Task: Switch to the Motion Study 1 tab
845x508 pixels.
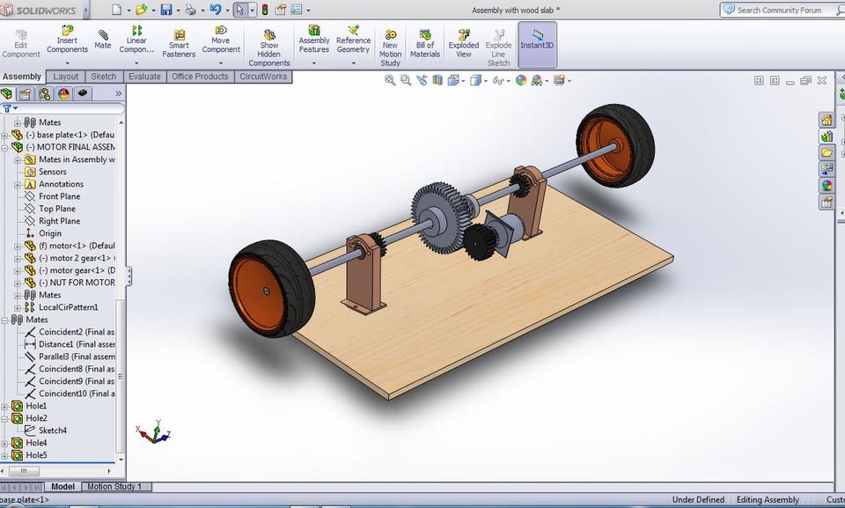Action: (x=115, y=486)
